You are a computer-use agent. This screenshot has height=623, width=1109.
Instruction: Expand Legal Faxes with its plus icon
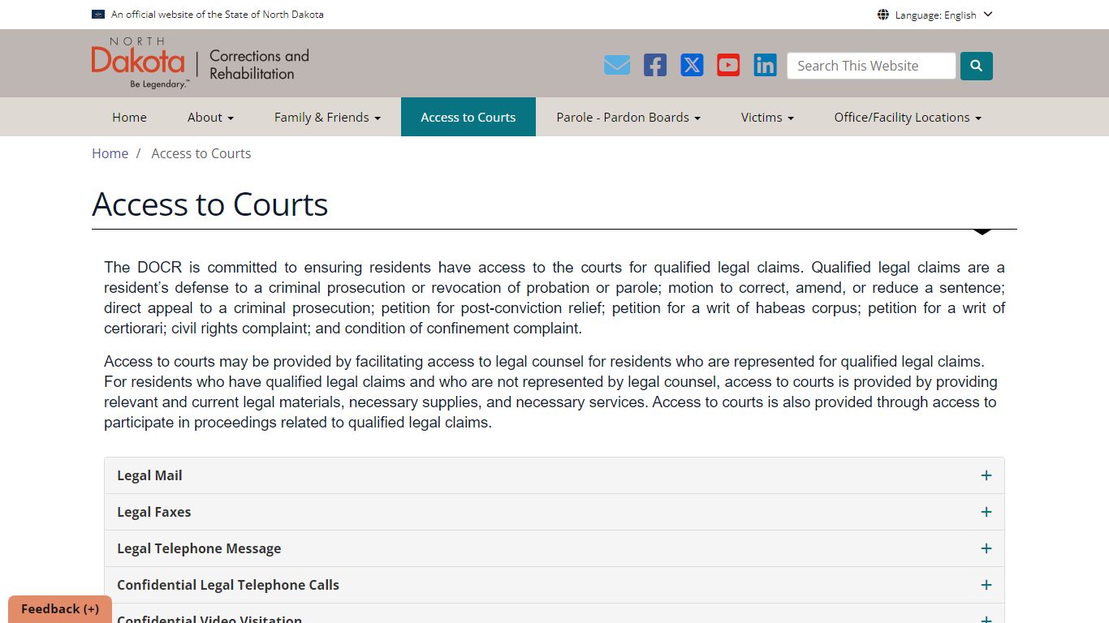[x=986, y=512]
